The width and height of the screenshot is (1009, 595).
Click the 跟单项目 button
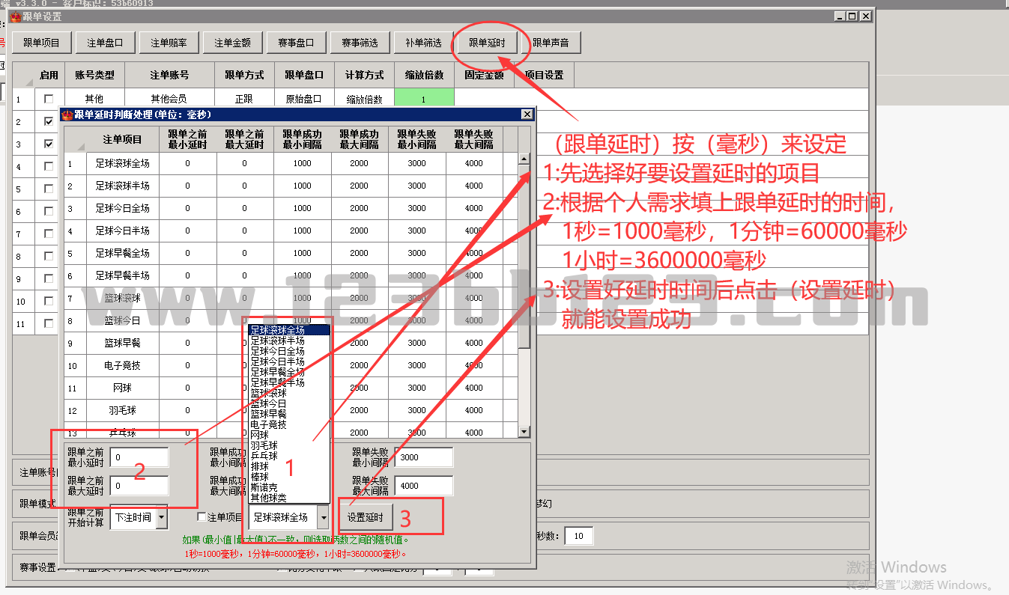41,43
